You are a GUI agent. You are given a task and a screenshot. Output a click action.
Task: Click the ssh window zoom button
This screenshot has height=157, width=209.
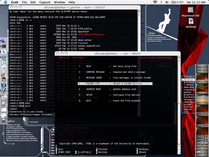pyautogui.click(x=66, y=54)
